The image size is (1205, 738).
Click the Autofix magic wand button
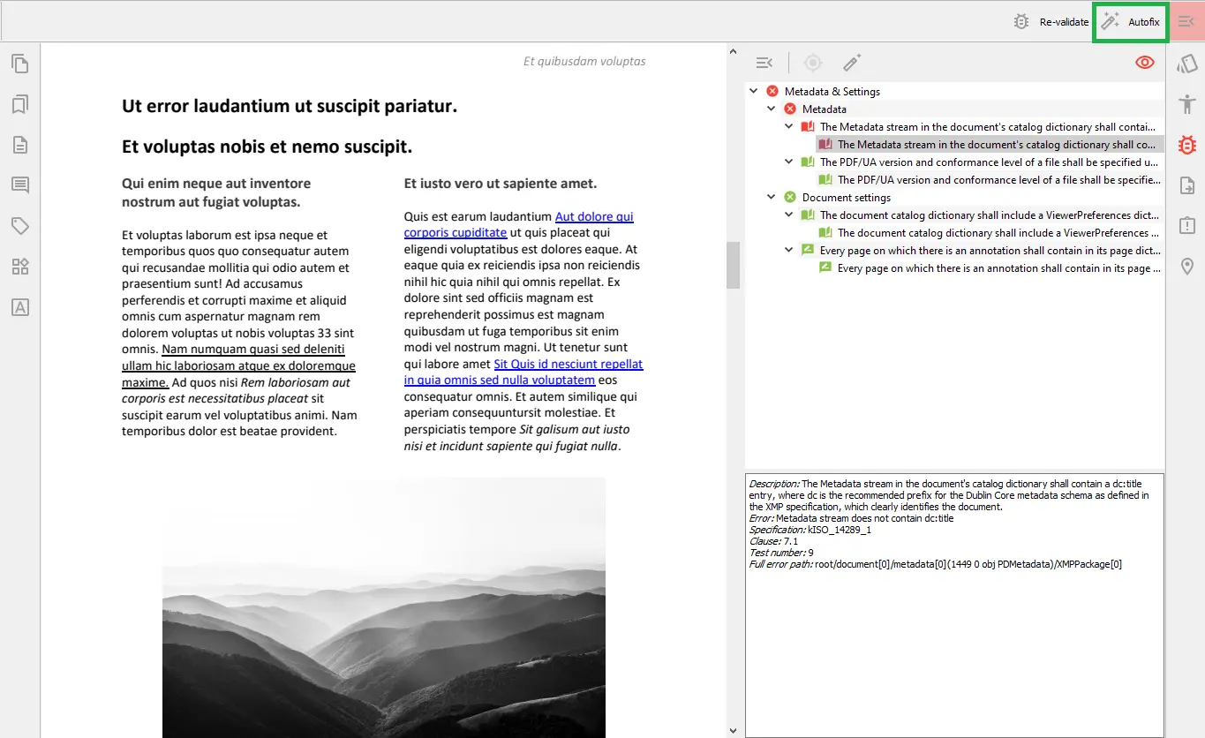tap(1131, 22)
